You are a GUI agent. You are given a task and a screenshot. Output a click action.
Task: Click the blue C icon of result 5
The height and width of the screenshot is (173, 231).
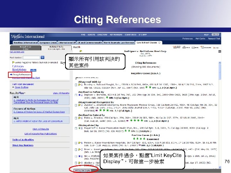[x=80, y=128]
